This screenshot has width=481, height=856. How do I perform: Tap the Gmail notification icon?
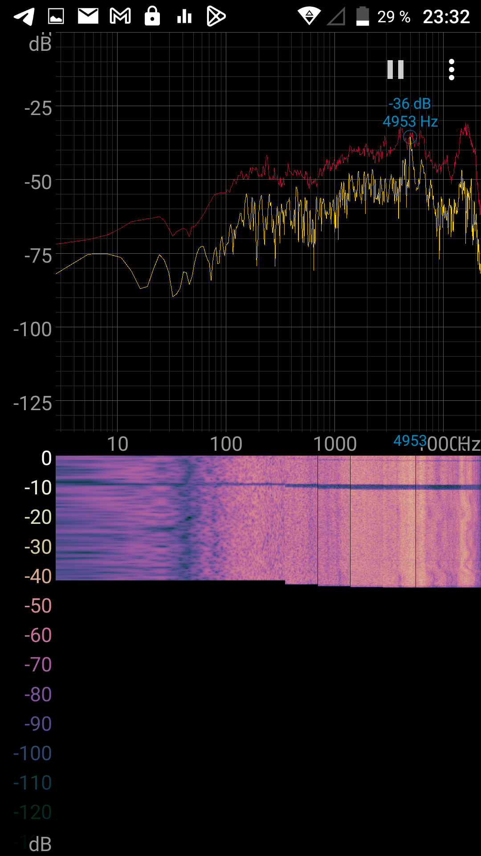coord(120,16)
